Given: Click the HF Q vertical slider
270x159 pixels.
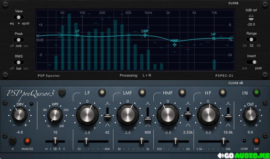Looking at the screenshot, I should [228, 115].
